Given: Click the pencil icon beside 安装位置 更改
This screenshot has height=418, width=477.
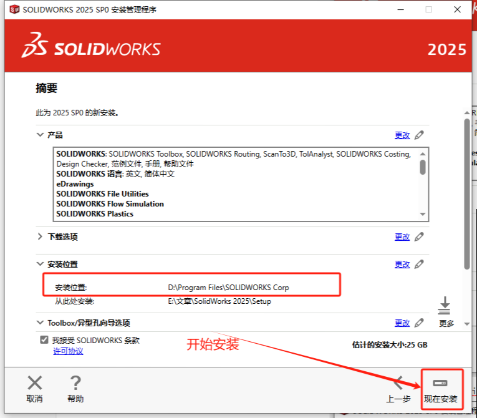Looking at the screenshot, I should (419, 264).
